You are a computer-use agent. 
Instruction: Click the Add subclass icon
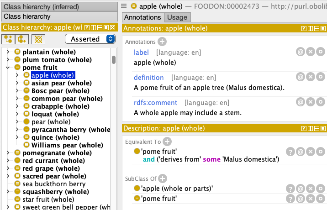(8, 39)
